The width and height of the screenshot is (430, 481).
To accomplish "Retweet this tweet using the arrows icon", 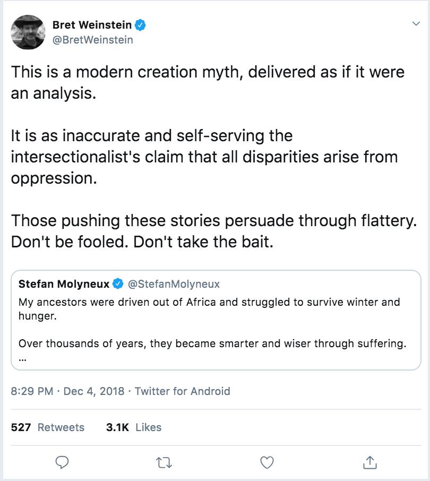I will 165,462.
